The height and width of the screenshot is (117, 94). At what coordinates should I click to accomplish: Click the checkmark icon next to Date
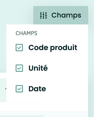(19, 89)
